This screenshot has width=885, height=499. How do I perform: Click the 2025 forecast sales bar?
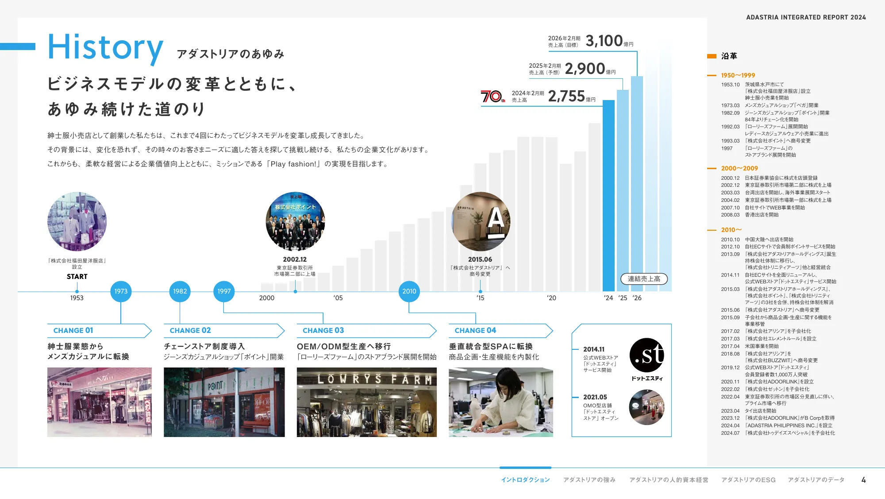pos(623,190)
